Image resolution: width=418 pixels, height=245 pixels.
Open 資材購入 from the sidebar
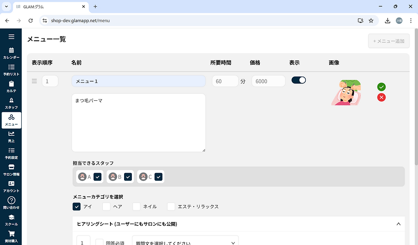[11, 237]
